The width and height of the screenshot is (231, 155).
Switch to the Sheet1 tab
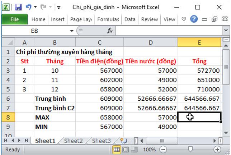pos(45,141)
